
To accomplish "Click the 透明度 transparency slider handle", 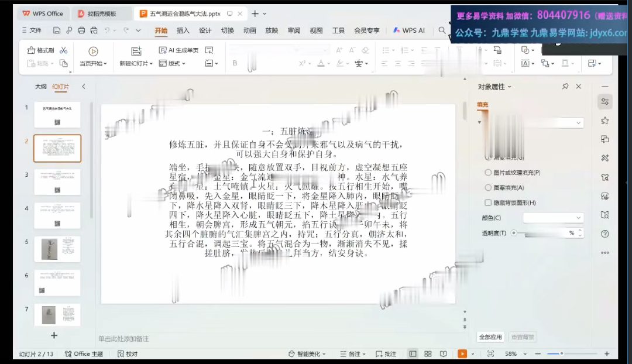I will (x=514, y=233).
